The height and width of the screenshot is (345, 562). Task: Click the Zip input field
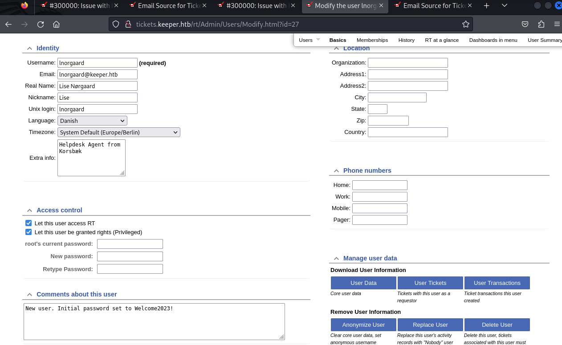click(388, 121)
